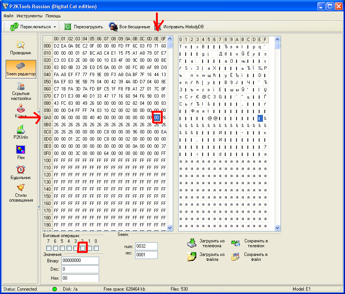Toggle bit 6 checkbox

(x=56, y=248)
